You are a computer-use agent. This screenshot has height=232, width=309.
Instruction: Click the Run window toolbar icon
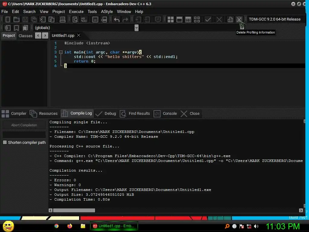click(x=179, y=19)
